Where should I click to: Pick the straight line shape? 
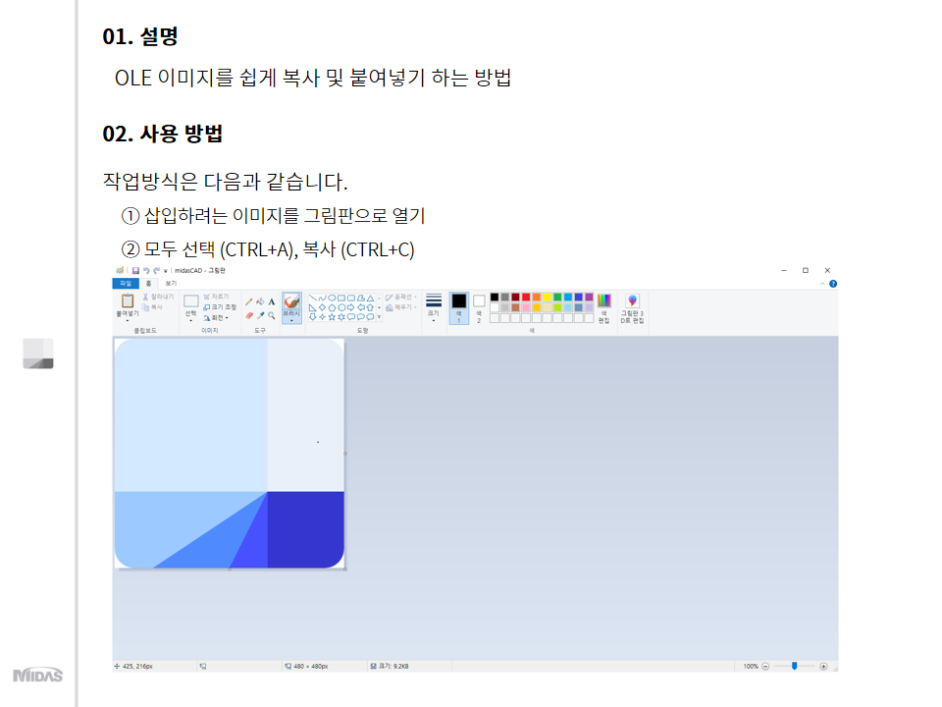click(x=312, y=299)
